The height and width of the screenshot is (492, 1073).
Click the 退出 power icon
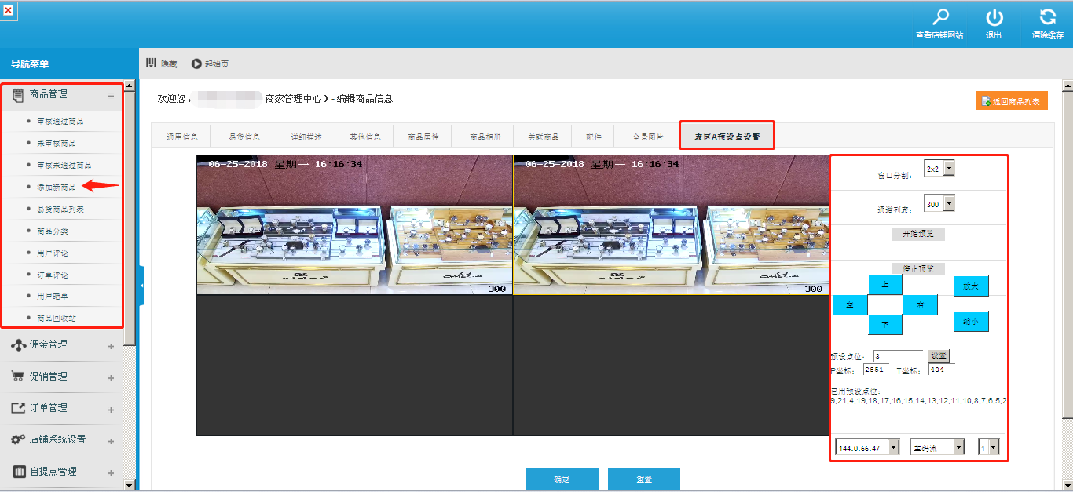pos(994,17)
